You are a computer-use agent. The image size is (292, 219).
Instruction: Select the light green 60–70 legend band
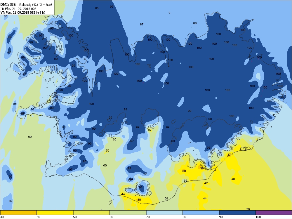coord(128,213)
